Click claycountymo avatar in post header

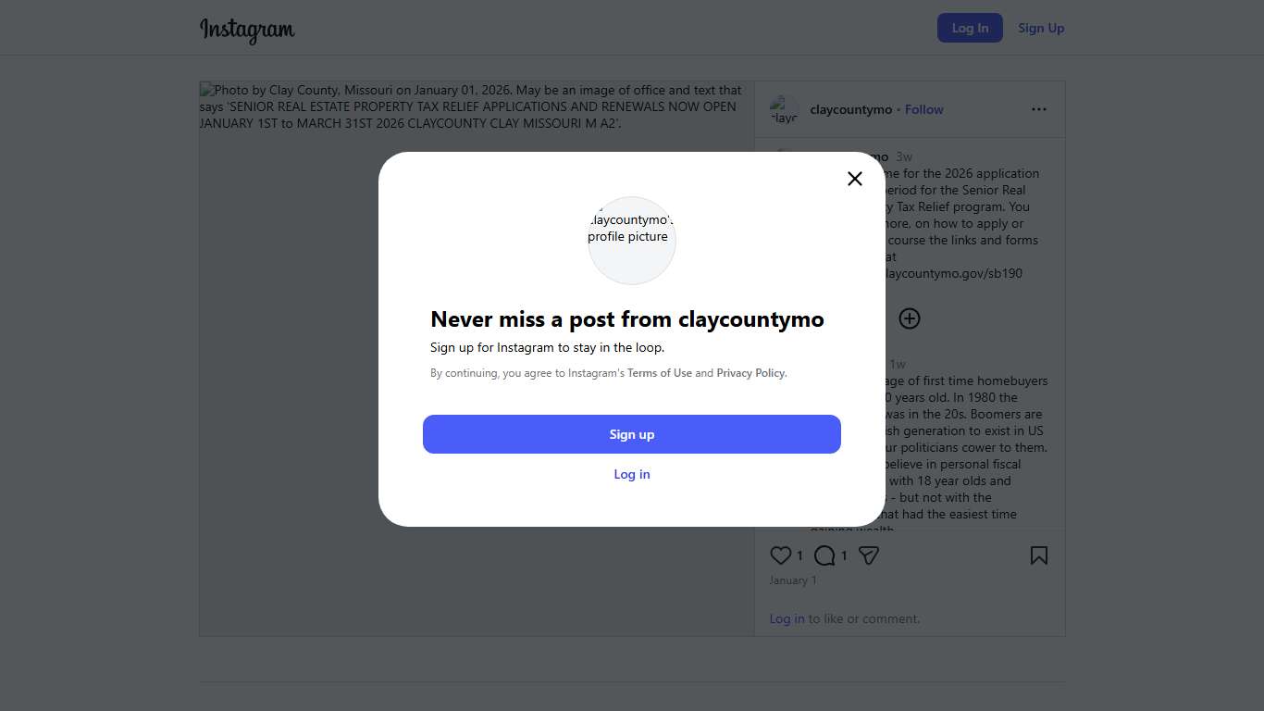tap(784, 109)
